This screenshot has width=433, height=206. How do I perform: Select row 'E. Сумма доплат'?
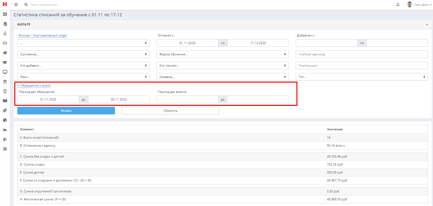pos(223,172)
